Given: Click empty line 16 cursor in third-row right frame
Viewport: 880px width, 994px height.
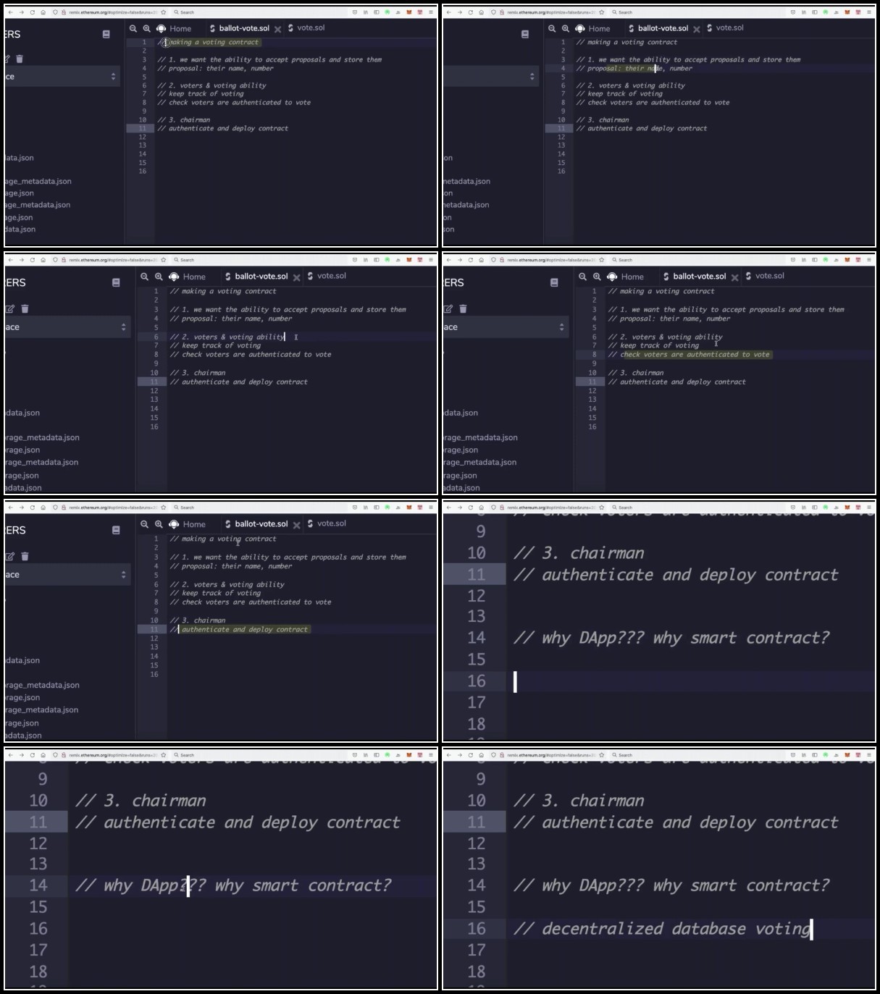Looking at the screenshot, I should [516, 681].
